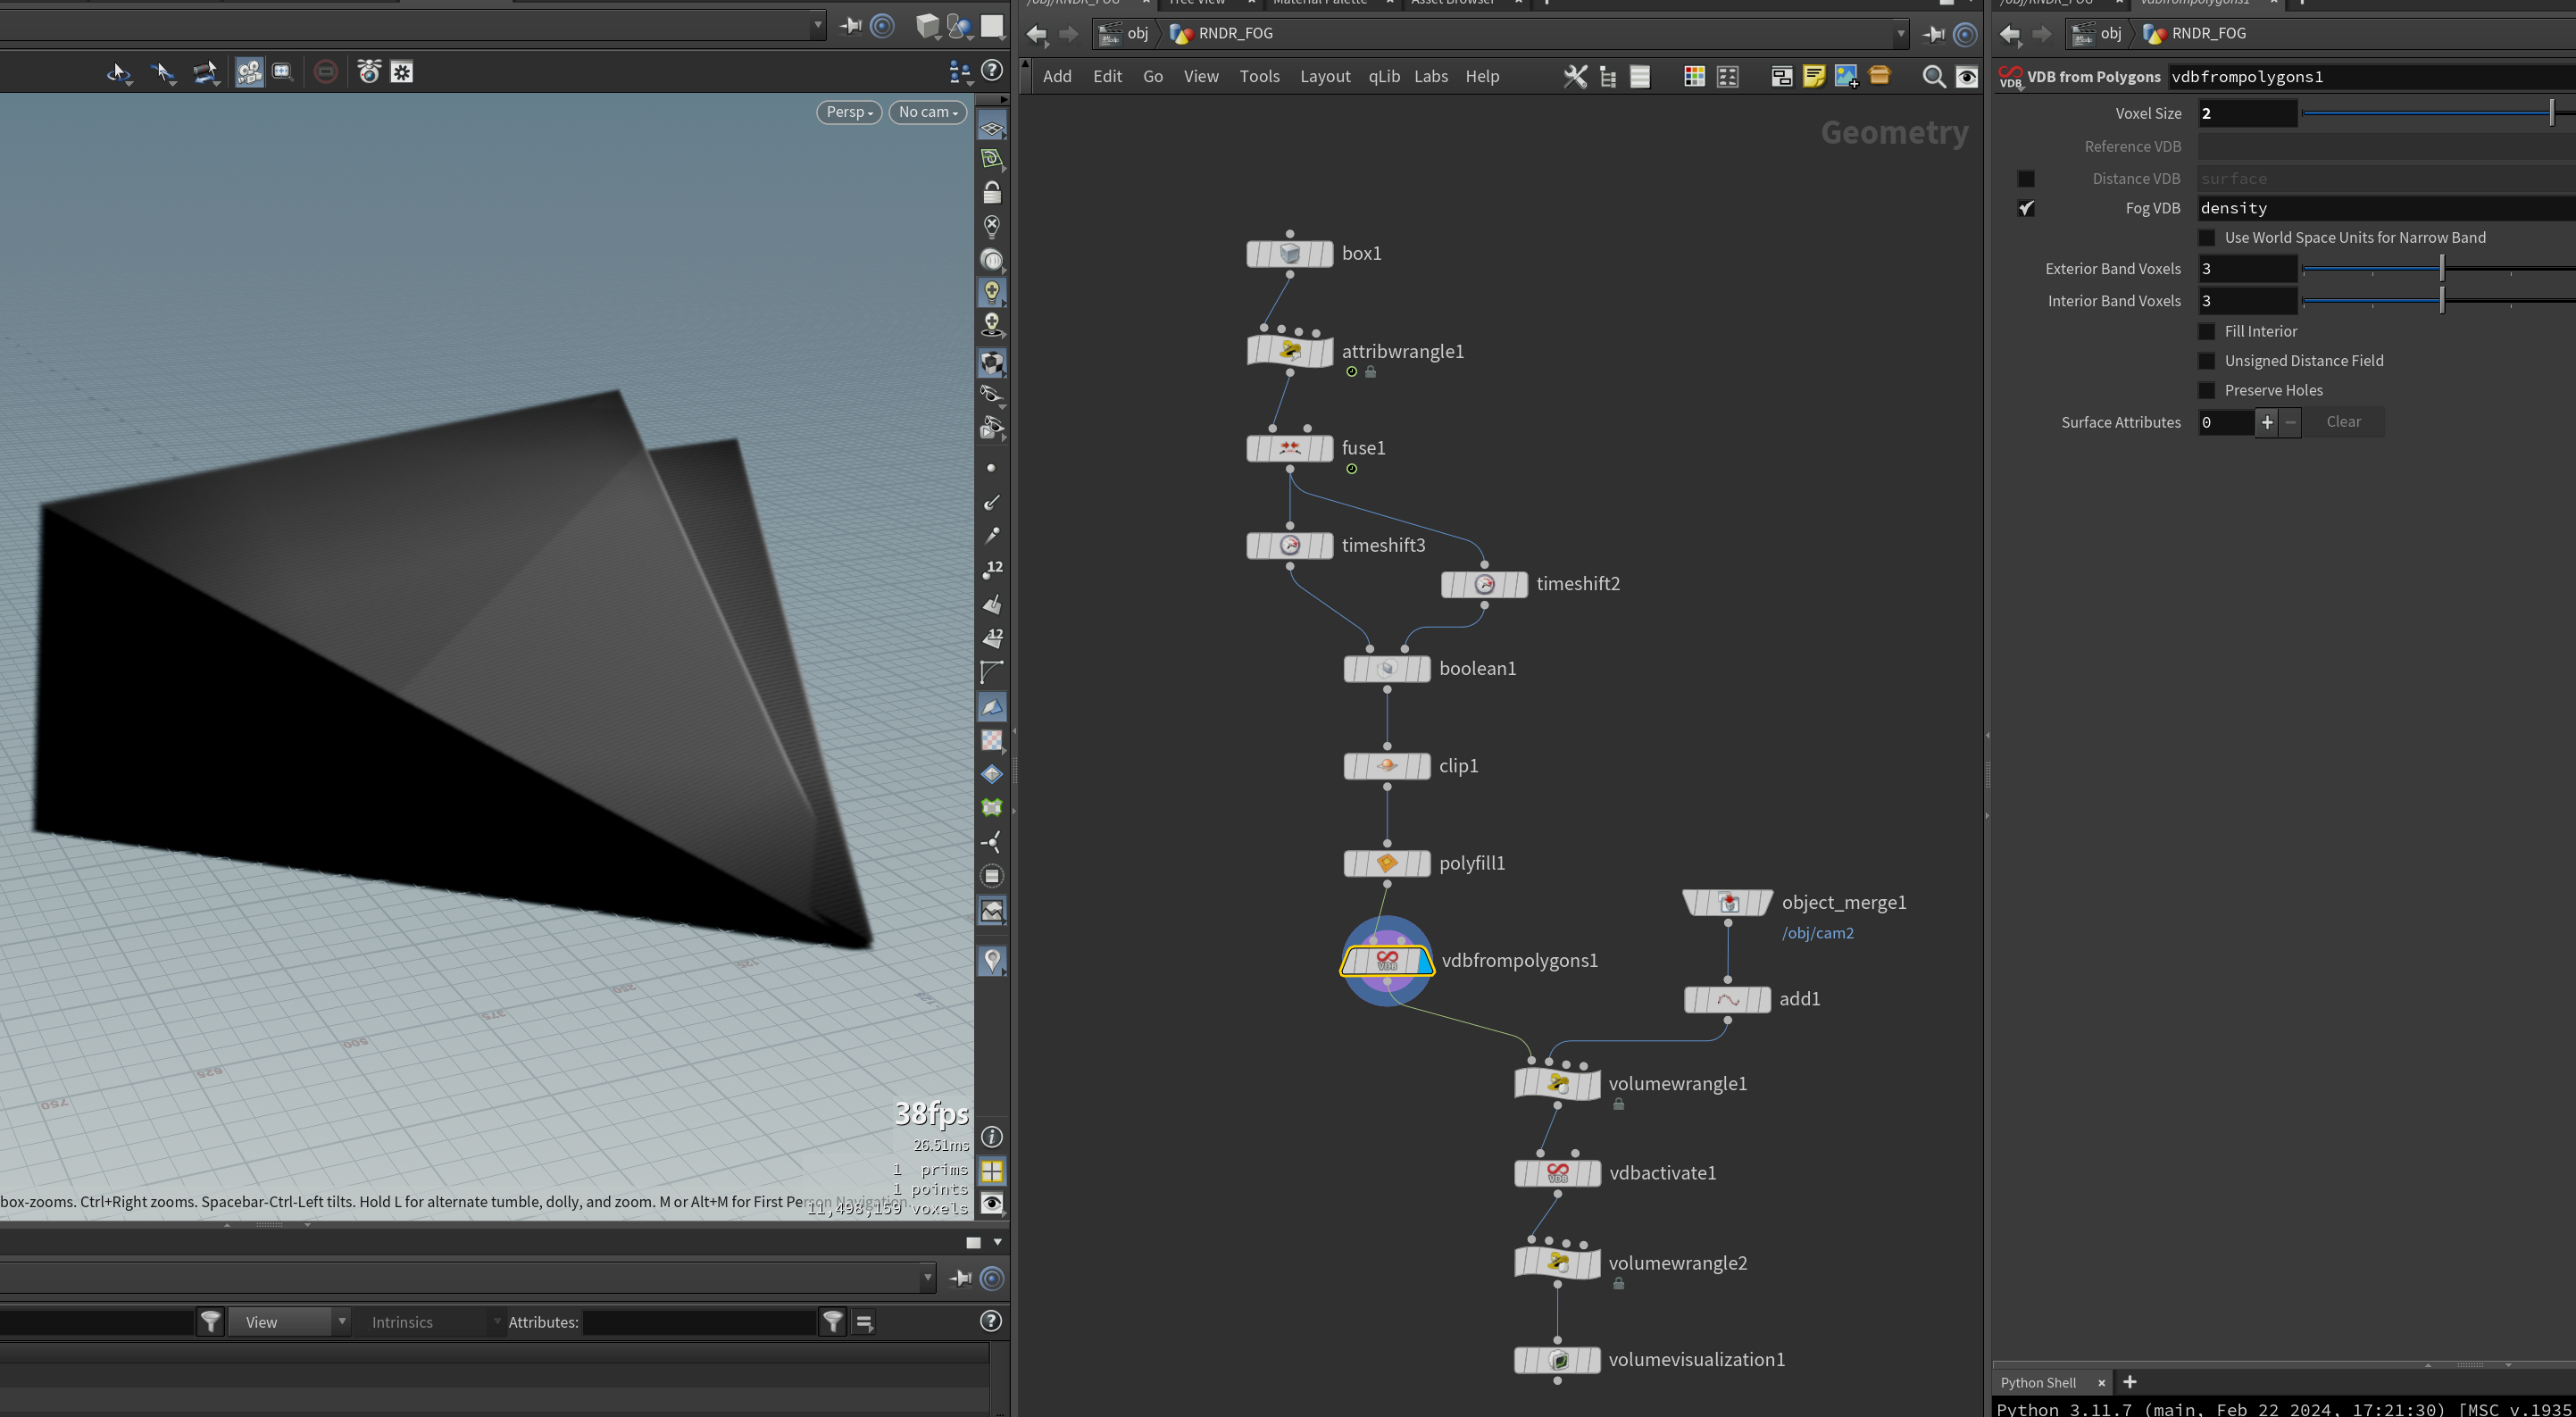Click back arrow in network editor path

pyautogui.click(x=1037, y=35)
